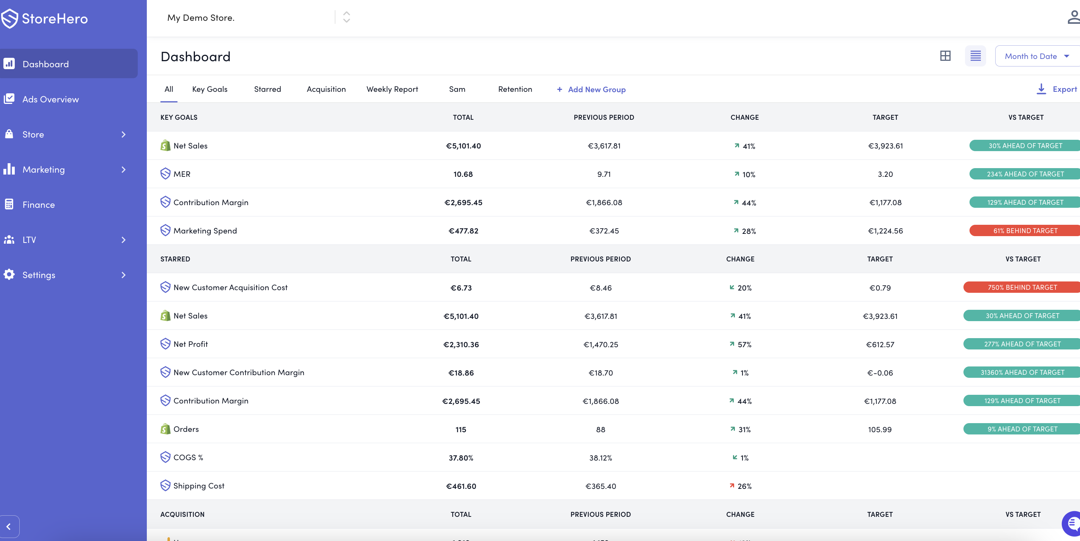The width and height of the screenshot is (1080, 541).
Task: Click the Export download icon
Action: tap(1041, 89)
